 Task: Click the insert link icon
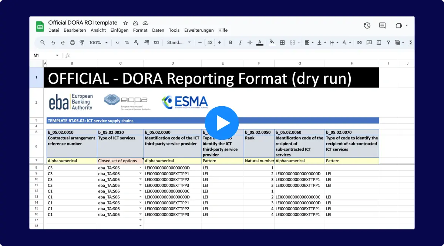click(359, 42)
